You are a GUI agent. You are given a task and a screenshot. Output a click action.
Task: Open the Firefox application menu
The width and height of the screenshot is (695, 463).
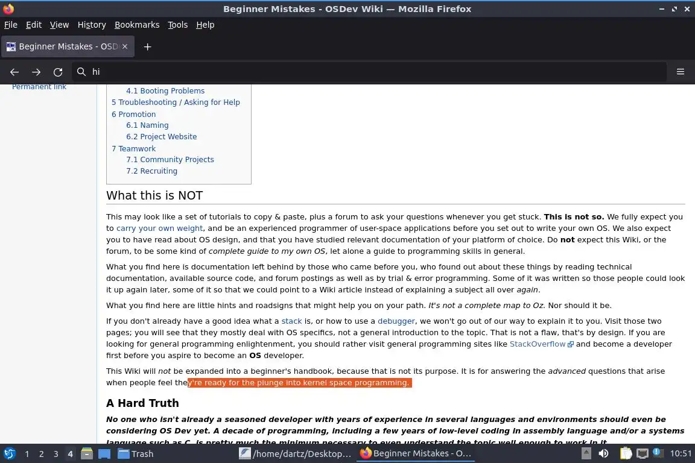681,72
